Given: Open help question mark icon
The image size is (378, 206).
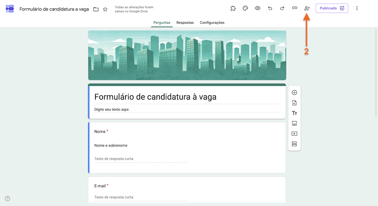Looking at the screenshot, I should pos(8,198).
